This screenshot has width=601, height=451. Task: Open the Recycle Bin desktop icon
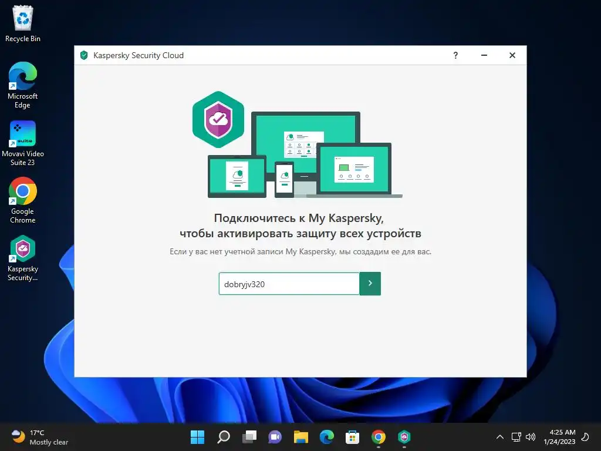click(x=23, y=23)
